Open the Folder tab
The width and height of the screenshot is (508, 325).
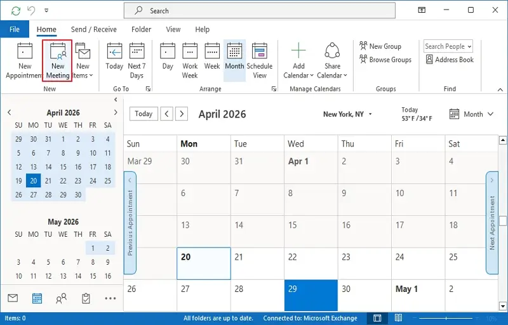pyautogui.click(x=141, y=29)
